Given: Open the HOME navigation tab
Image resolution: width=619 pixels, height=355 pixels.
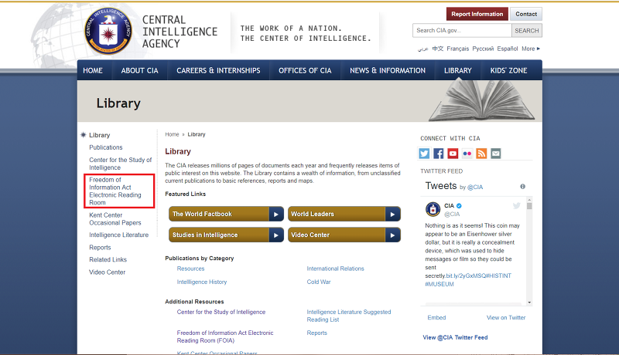Looking at the screenshot, I should (93, 70).
